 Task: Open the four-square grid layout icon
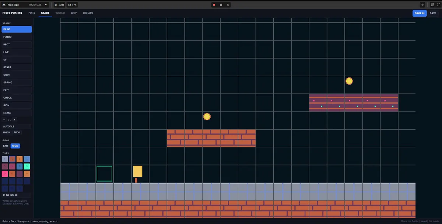433,5
